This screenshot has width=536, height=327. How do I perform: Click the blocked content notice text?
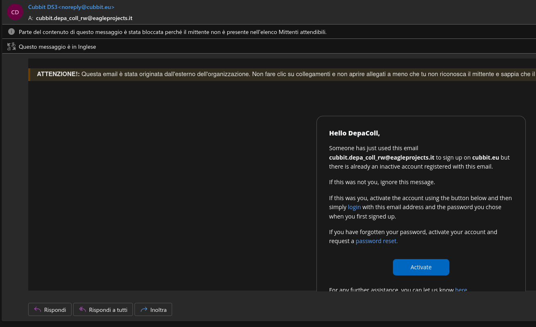pyautogui.click(x=173, y=32)
